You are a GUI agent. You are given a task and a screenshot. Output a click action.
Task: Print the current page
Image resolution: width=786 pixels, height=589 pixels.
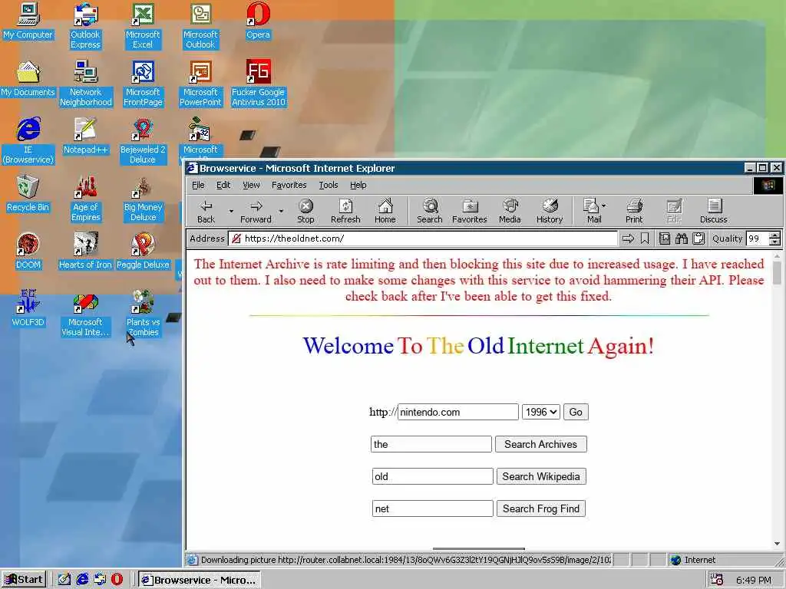click(634, 212)
